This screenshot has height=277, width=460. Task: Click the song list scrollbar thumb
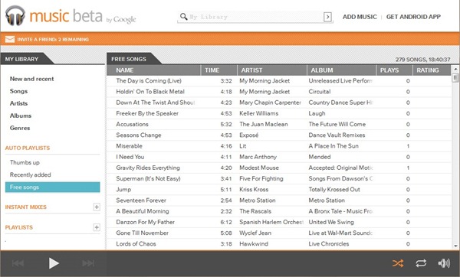point(455,77)
